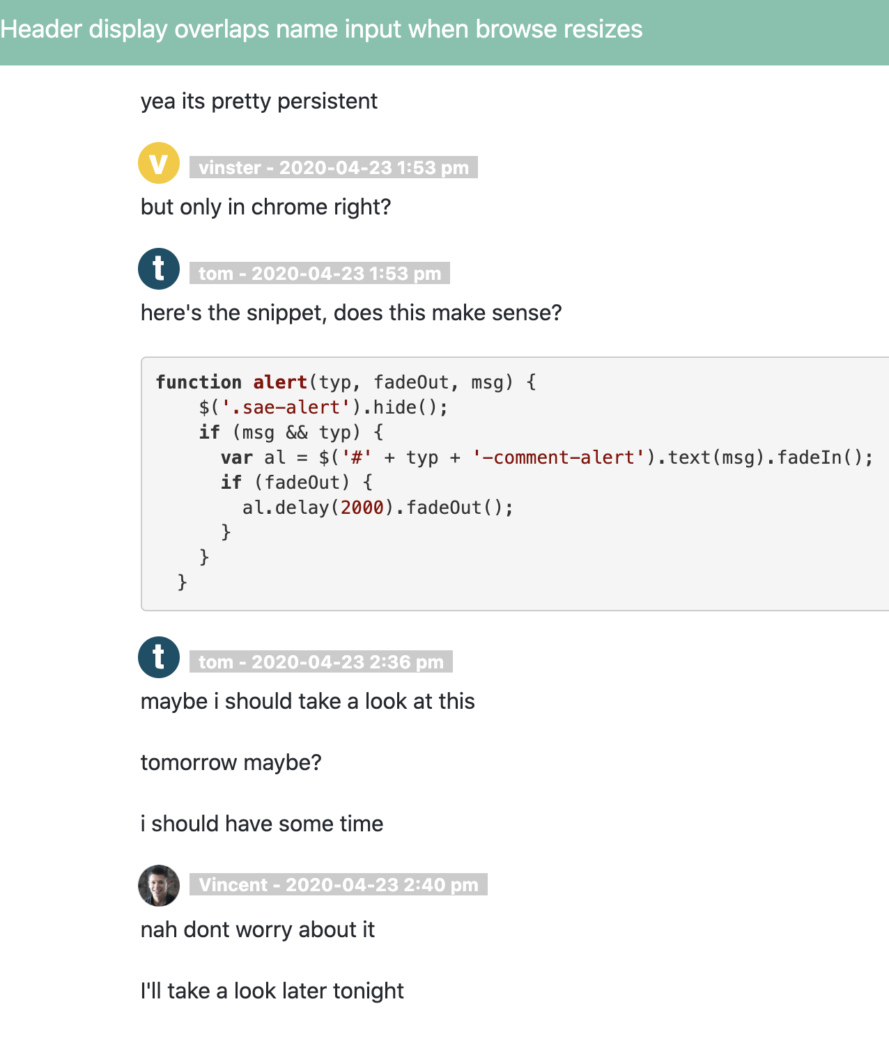Screen dimensions: 889x1043
Task: Click vinster's 1:53 pm timestamp label
Action: point(333,168)
